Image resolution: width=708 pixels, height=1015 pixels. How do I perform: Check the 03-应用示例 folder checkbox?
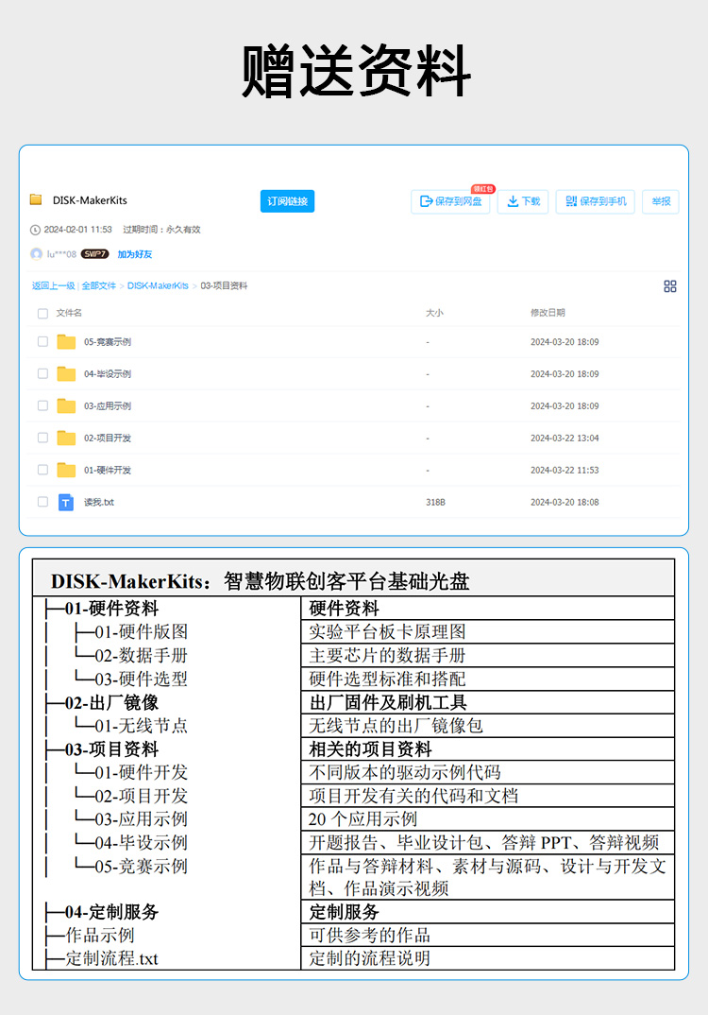(42, 405)
